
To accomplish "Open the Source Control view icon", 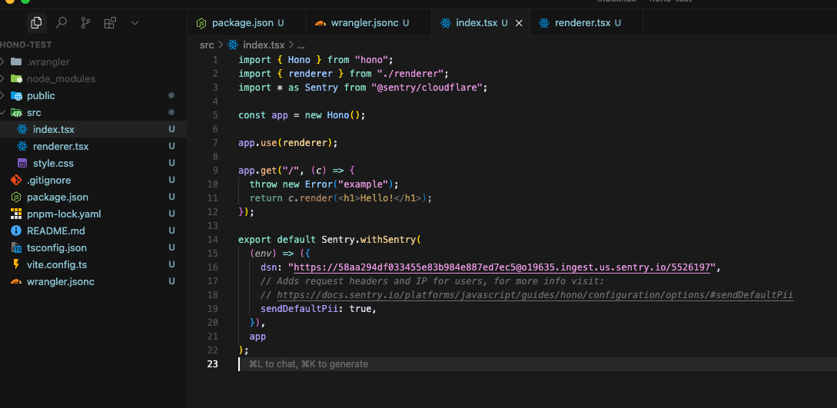I will click(85, 23).
